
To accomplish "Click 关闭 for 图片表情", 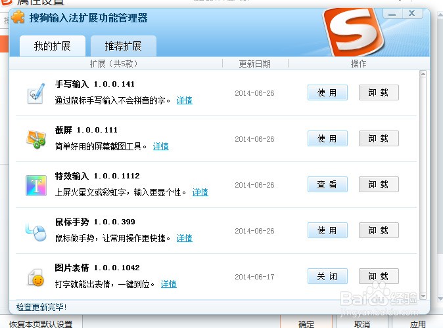I will tap(327, 276).
